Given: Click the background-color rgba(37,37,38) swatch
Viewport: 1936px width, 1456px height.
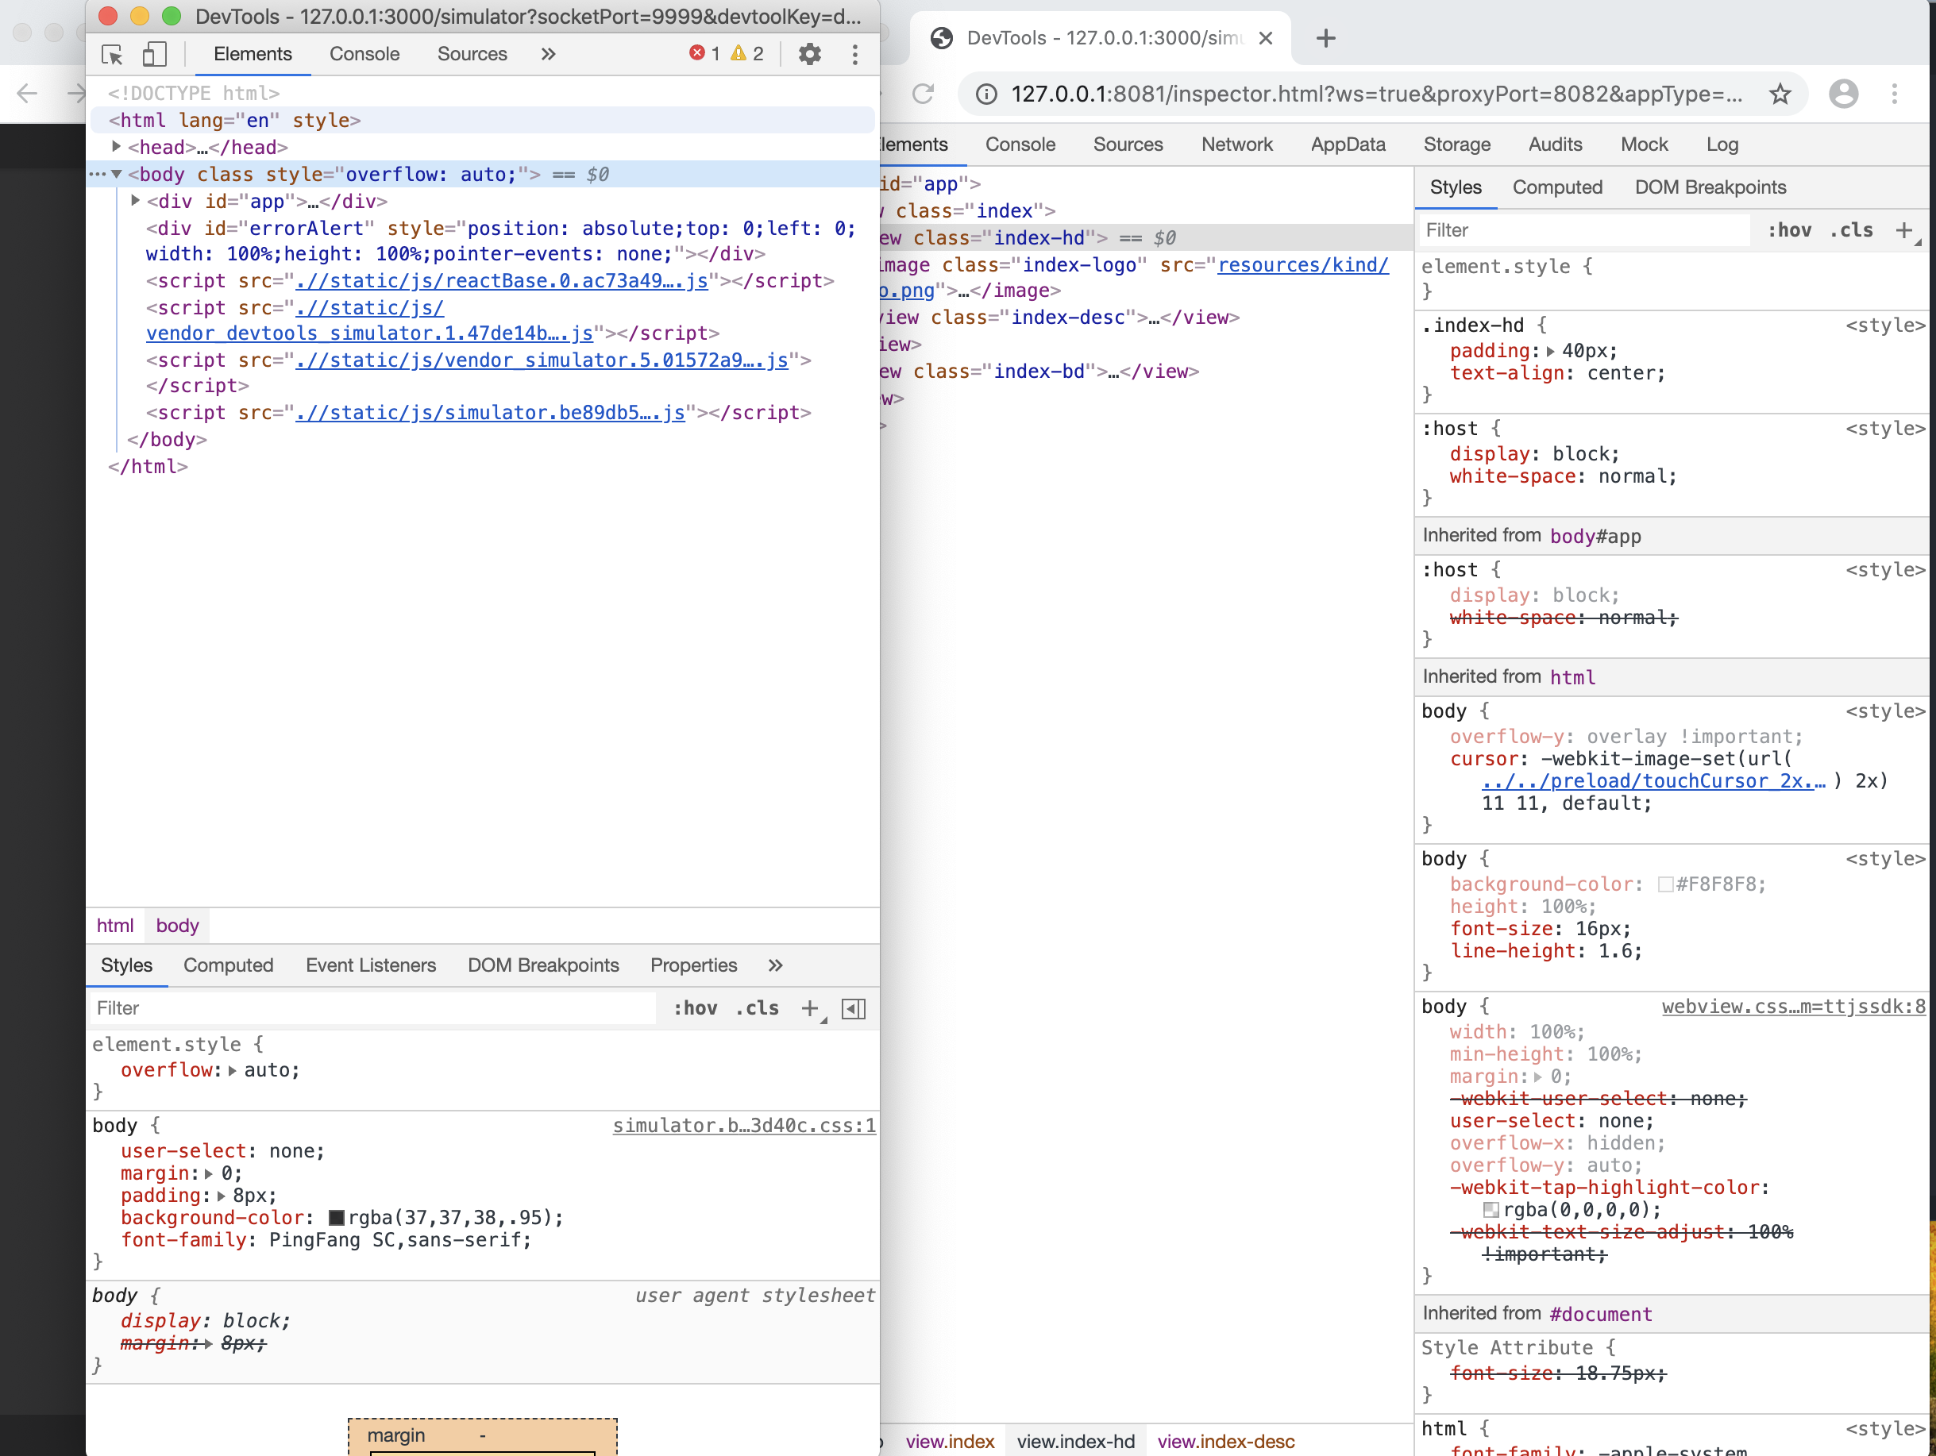Looking at the screenshot, I should tap(336, 1218).
